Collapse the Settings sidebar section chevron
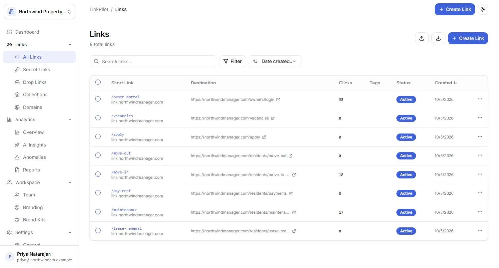 pos(70,233)
